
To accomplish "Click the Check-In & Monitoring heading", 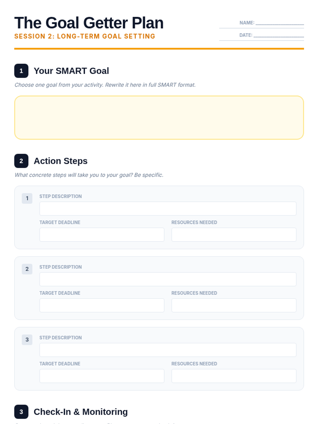I will click(x=81, y=412).
